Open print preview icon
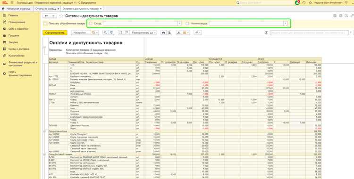This screenshot has width=354, height=179. tap(169, 33)
